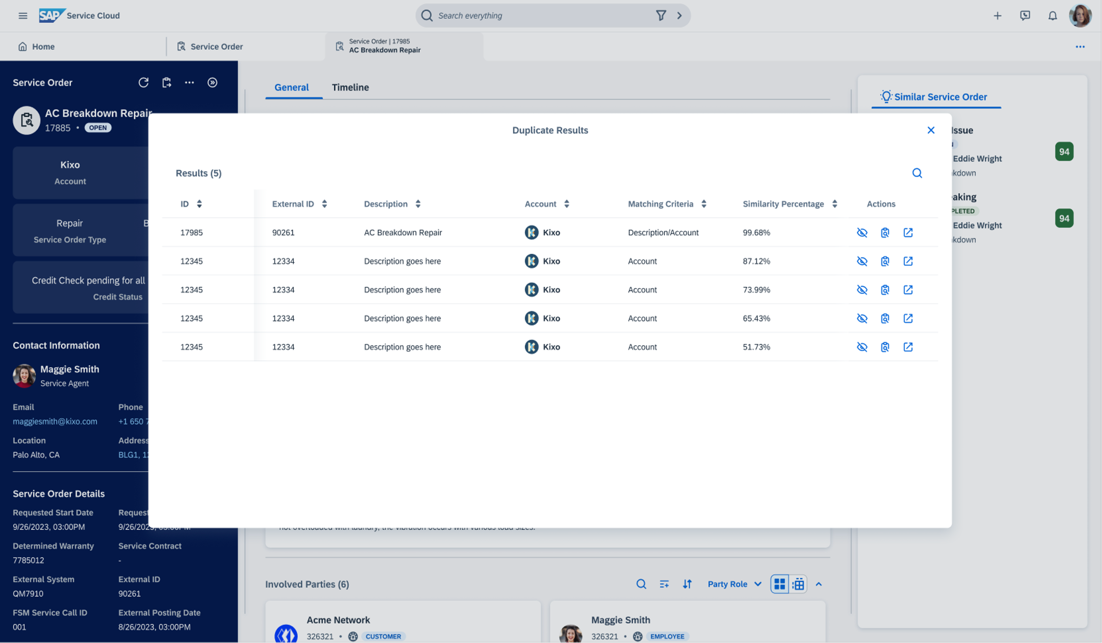Screen dimensions: 1102x643
Task: Sort by Similarity Percentage column
Action: point(834,204)
